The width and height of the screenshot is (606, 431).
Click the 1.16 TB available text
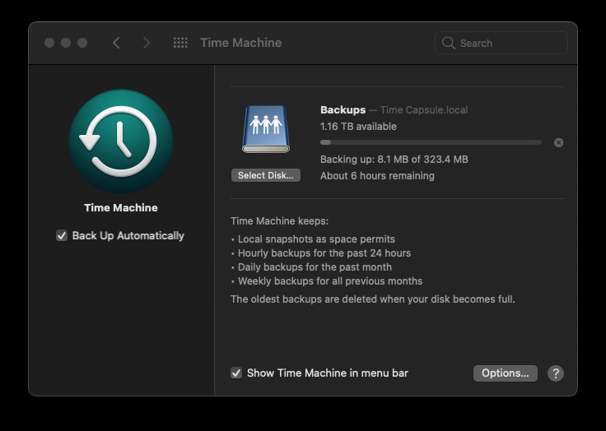(358, 127)
